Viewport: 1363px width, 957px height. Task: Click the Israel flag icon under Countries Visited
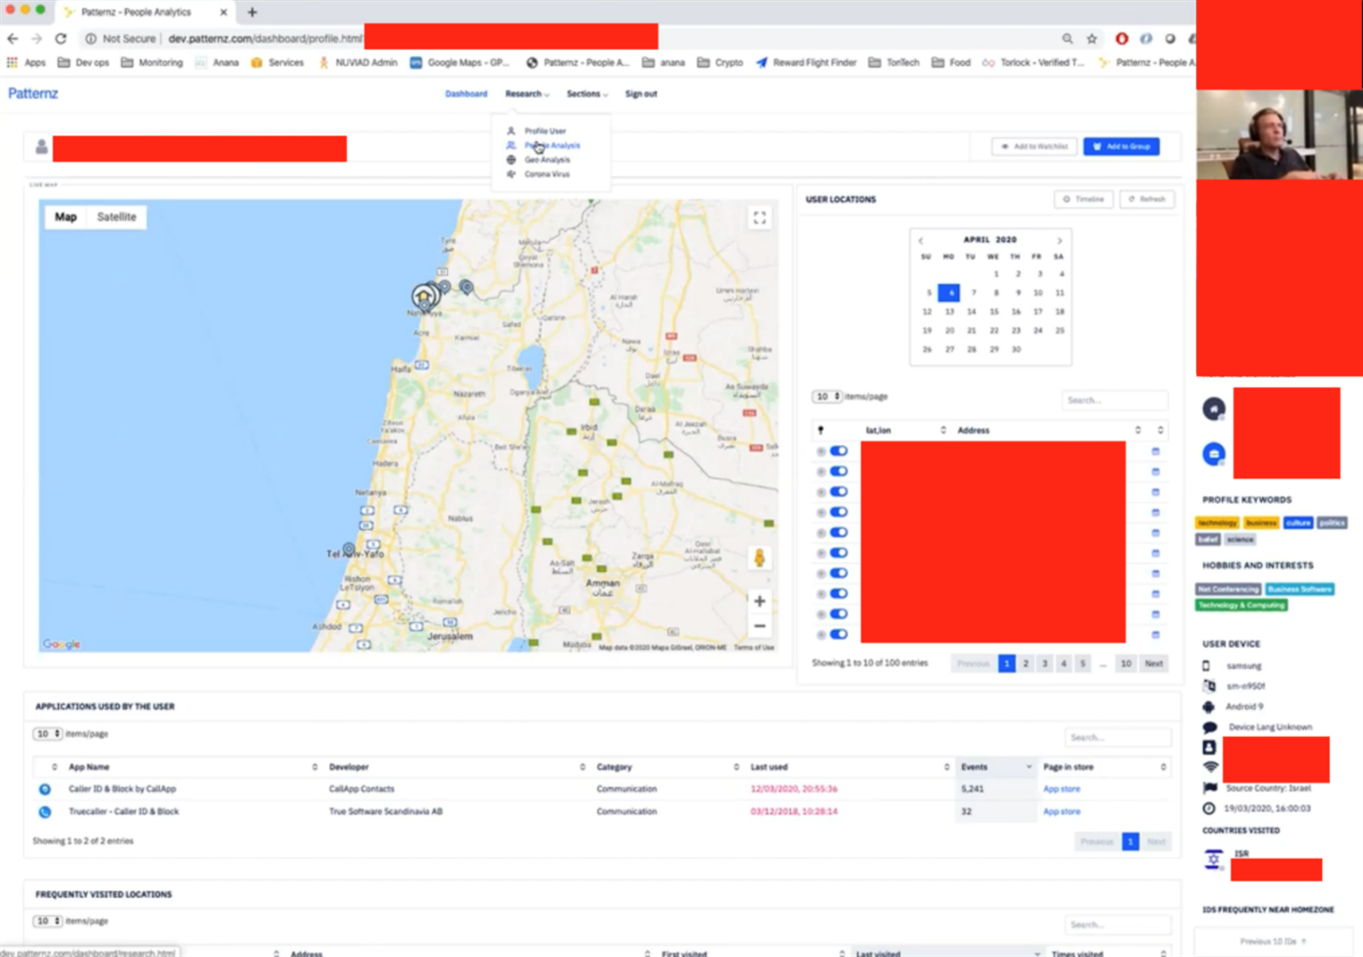coord(1213,859)
